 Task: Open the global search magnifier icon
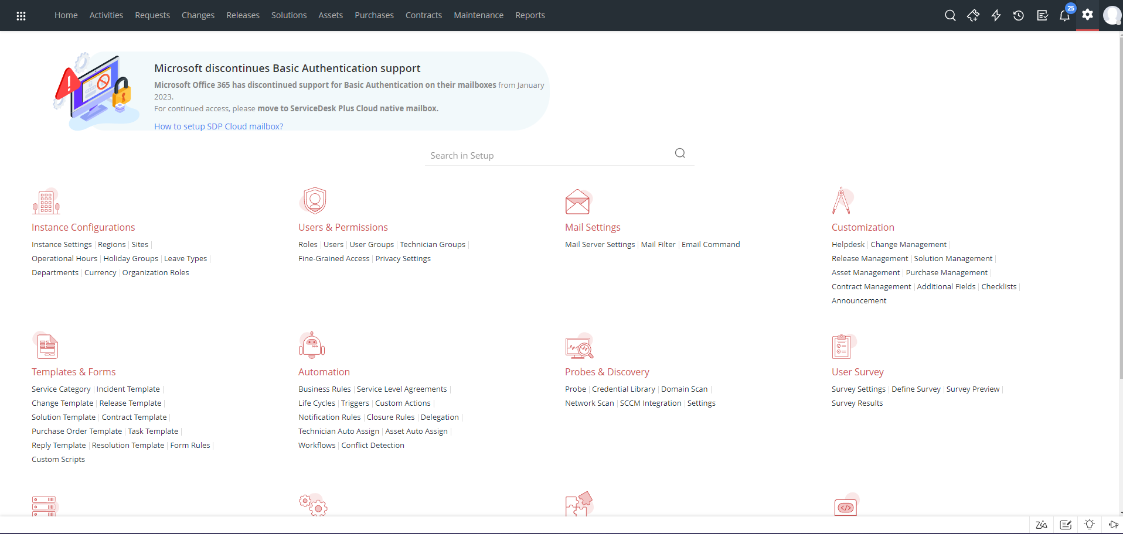coord(950,15)
